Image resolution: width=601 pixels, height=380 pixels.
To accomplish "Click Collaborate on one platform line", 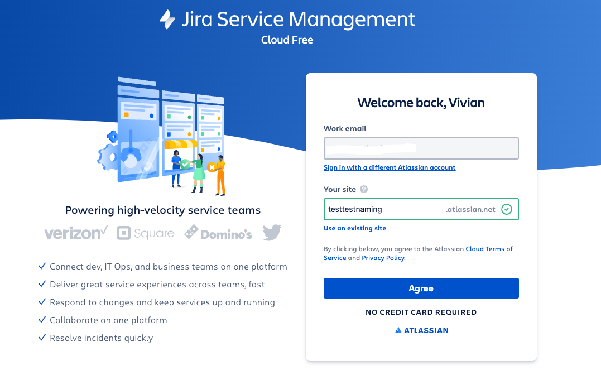I will click(108, 320).
